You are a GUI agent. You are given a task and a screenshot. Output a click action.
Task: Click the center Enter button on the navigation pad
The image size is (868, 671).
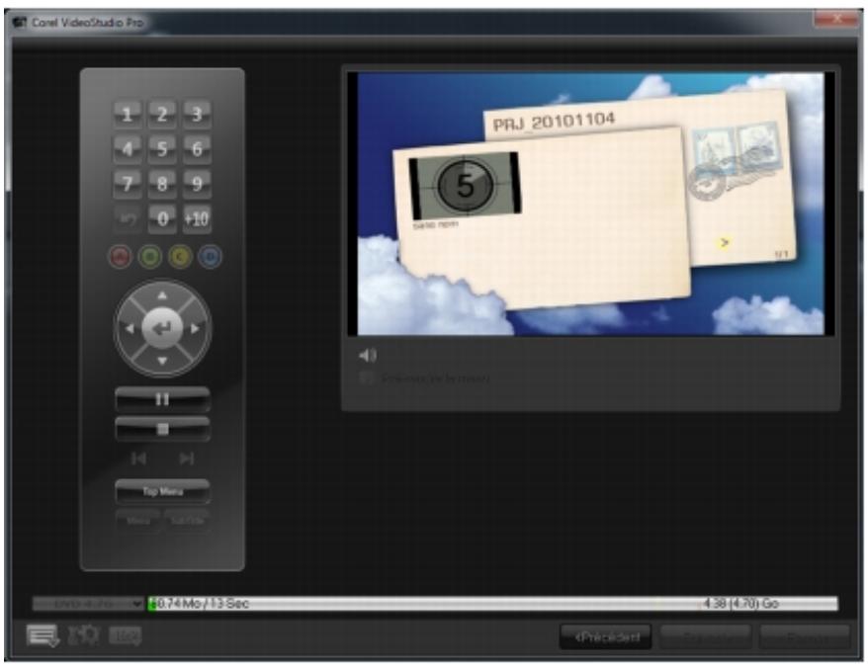162,329
